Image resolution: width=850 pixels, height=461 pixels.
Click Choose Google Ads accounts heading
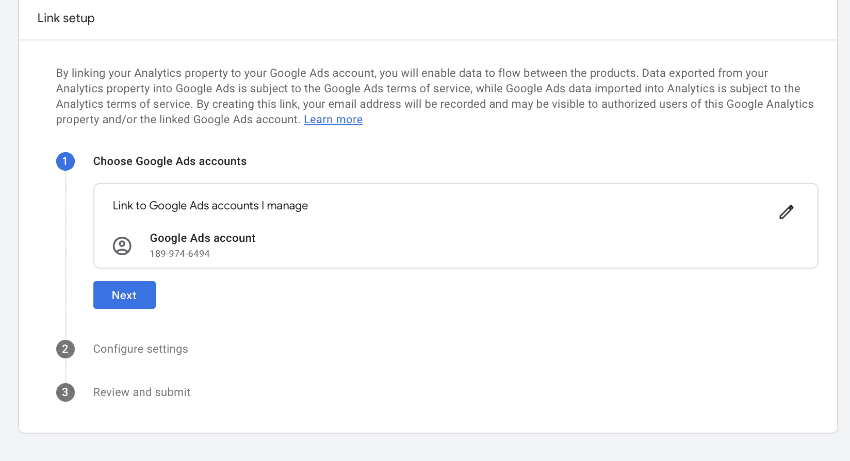[170, 161]
